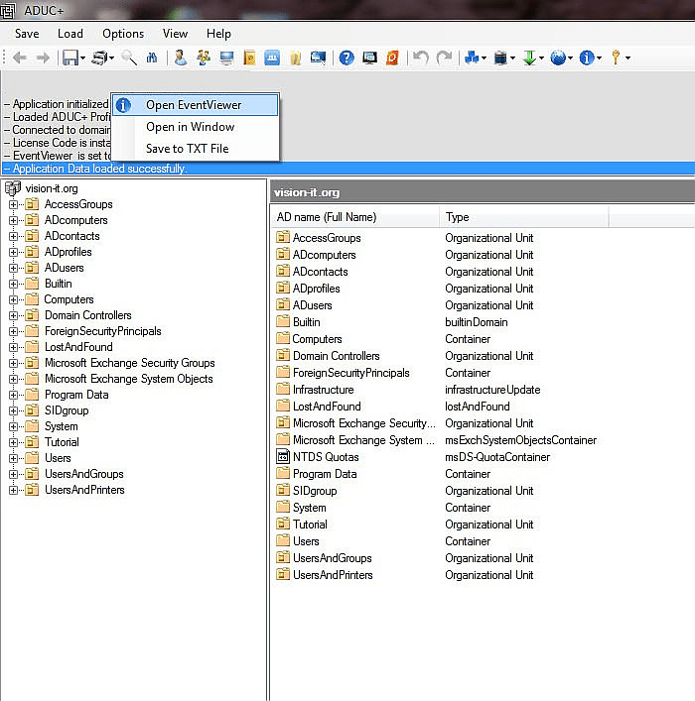Screen dimensions: 695x701
Task: Select Program Data in the left tree
Action: click(76, 395)
